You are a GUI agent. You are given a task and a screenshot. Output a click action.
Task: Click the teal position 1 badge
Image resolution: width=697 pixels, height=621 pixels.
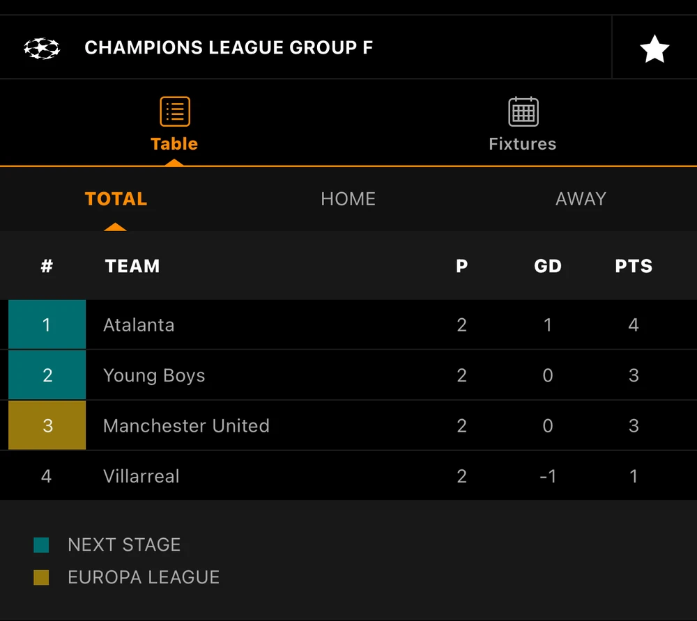[x=47, y=325]
